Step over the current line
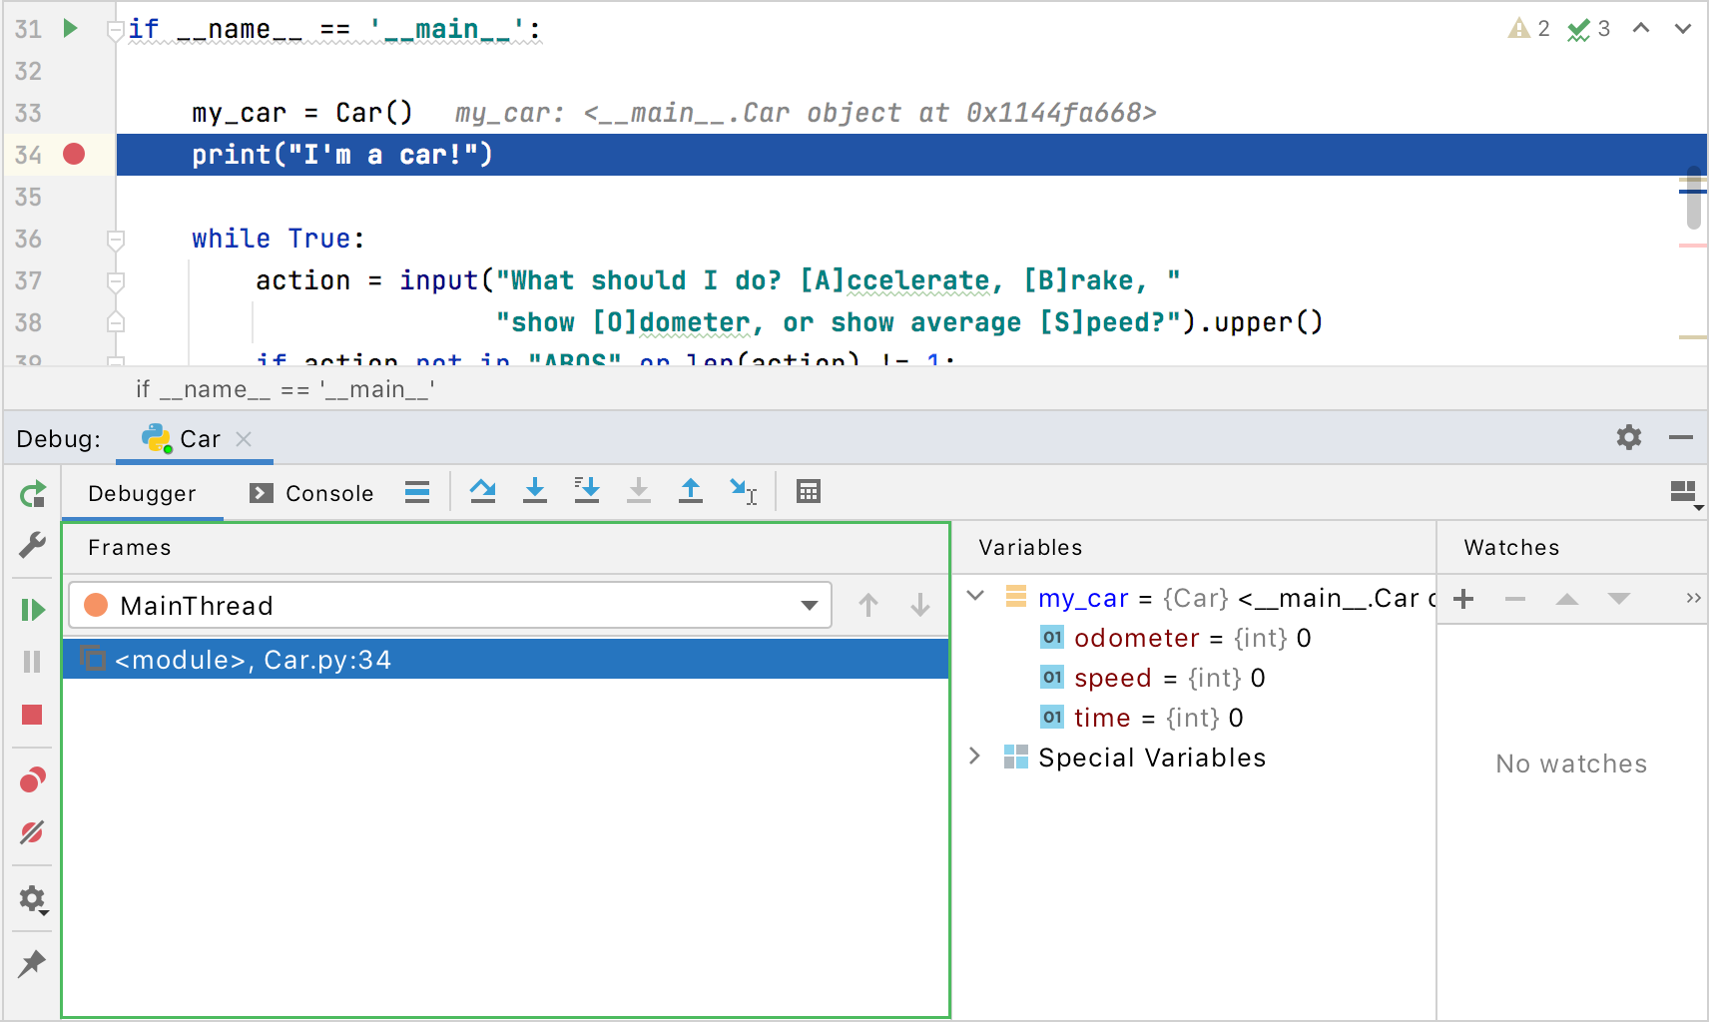The image size is (1709, 1022). tap(483, 491)
